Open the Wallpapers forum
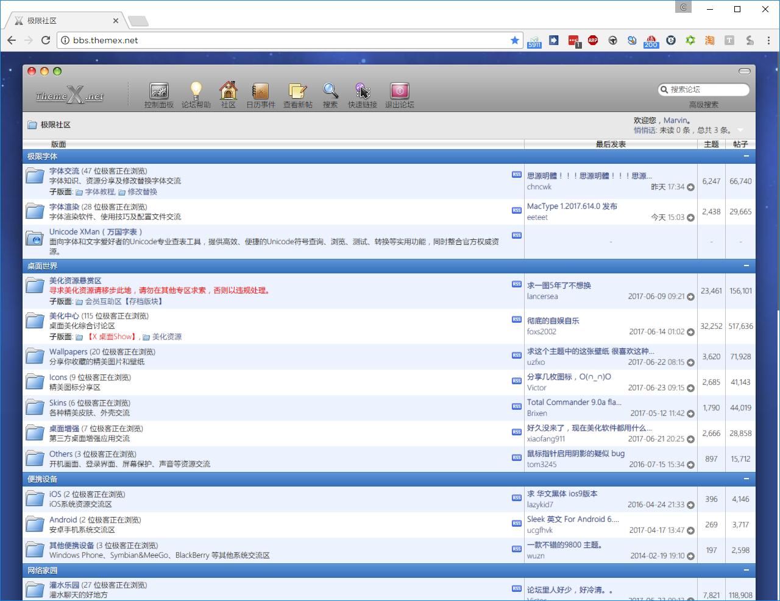Screen dimensions: 780x601 [68, 352]
